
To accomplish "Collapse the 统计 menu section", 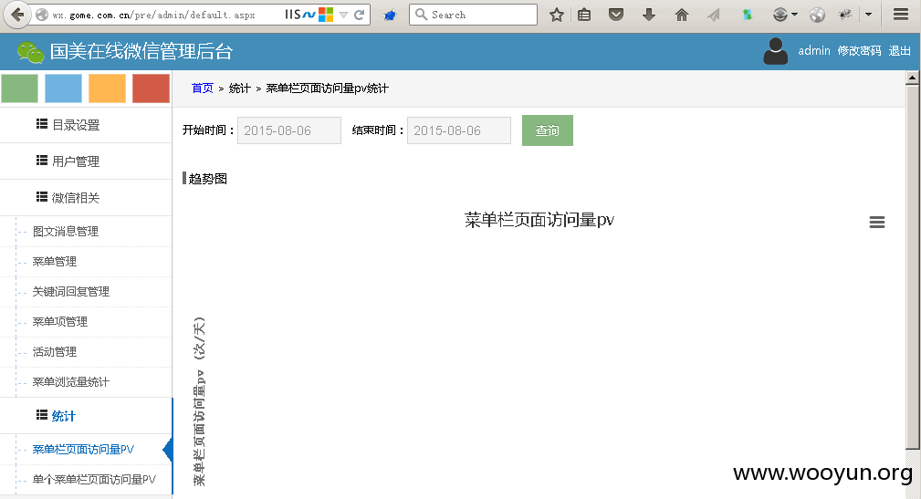I will click(x=86, y=416).
